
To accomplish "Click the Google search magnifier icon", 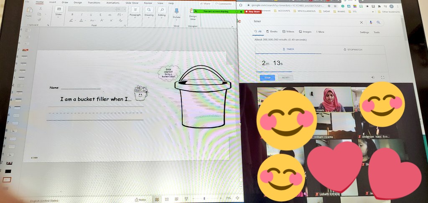I will [x=378, y=23].
